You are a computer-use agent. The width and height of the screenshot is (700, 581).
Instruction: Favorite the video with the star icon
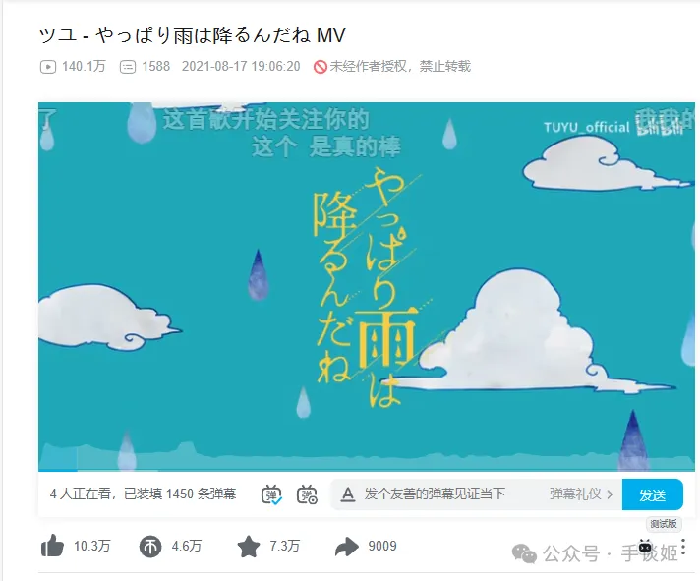(x=249, y=547)
